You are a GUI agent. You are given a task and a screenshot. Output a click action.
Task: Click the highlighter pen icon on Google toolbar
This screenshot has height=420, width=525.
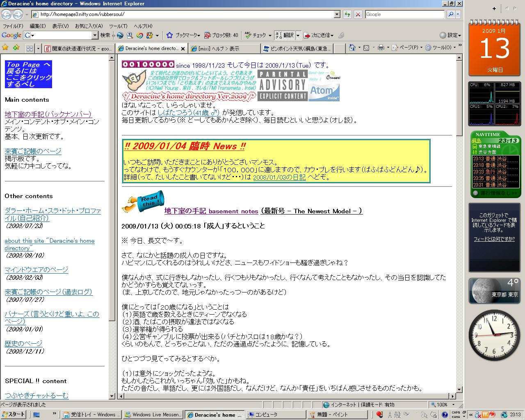click(x=341, y=35)
